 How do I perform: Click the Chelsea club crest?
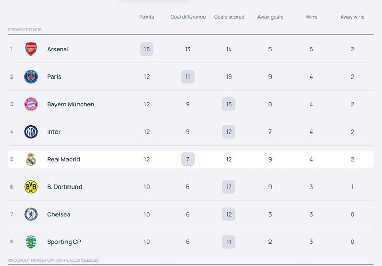pos(31,215)
